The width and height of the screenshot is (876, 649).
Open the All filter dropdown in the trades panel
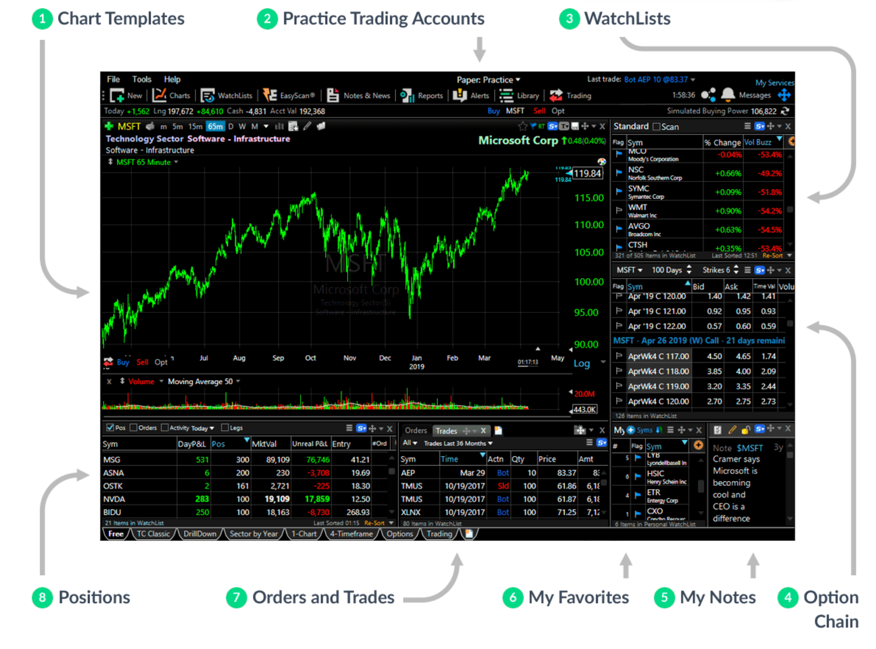pyautogui.click(x=410, y=443)
